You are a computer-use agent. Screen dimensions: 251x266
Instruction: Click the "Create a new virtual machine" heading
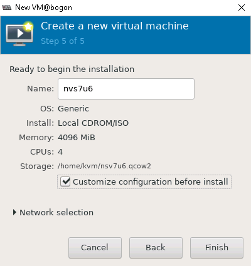115,26
